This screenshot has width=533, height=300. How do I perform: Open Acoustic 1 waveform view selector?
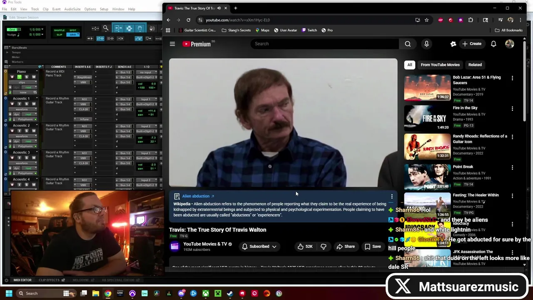22,109
